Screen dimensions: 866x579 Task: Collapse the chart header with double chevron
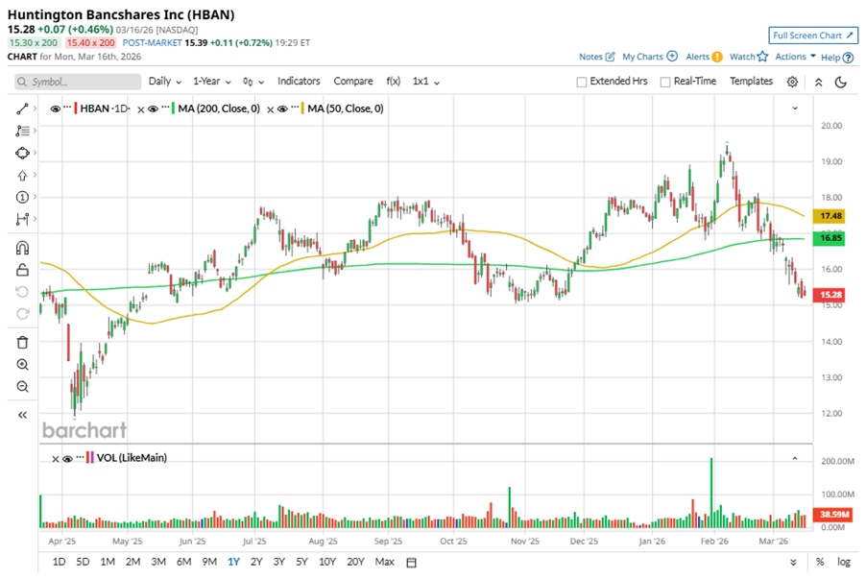click(x=819, y=82)
